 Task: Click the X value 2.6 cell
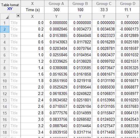pos(33,107)
